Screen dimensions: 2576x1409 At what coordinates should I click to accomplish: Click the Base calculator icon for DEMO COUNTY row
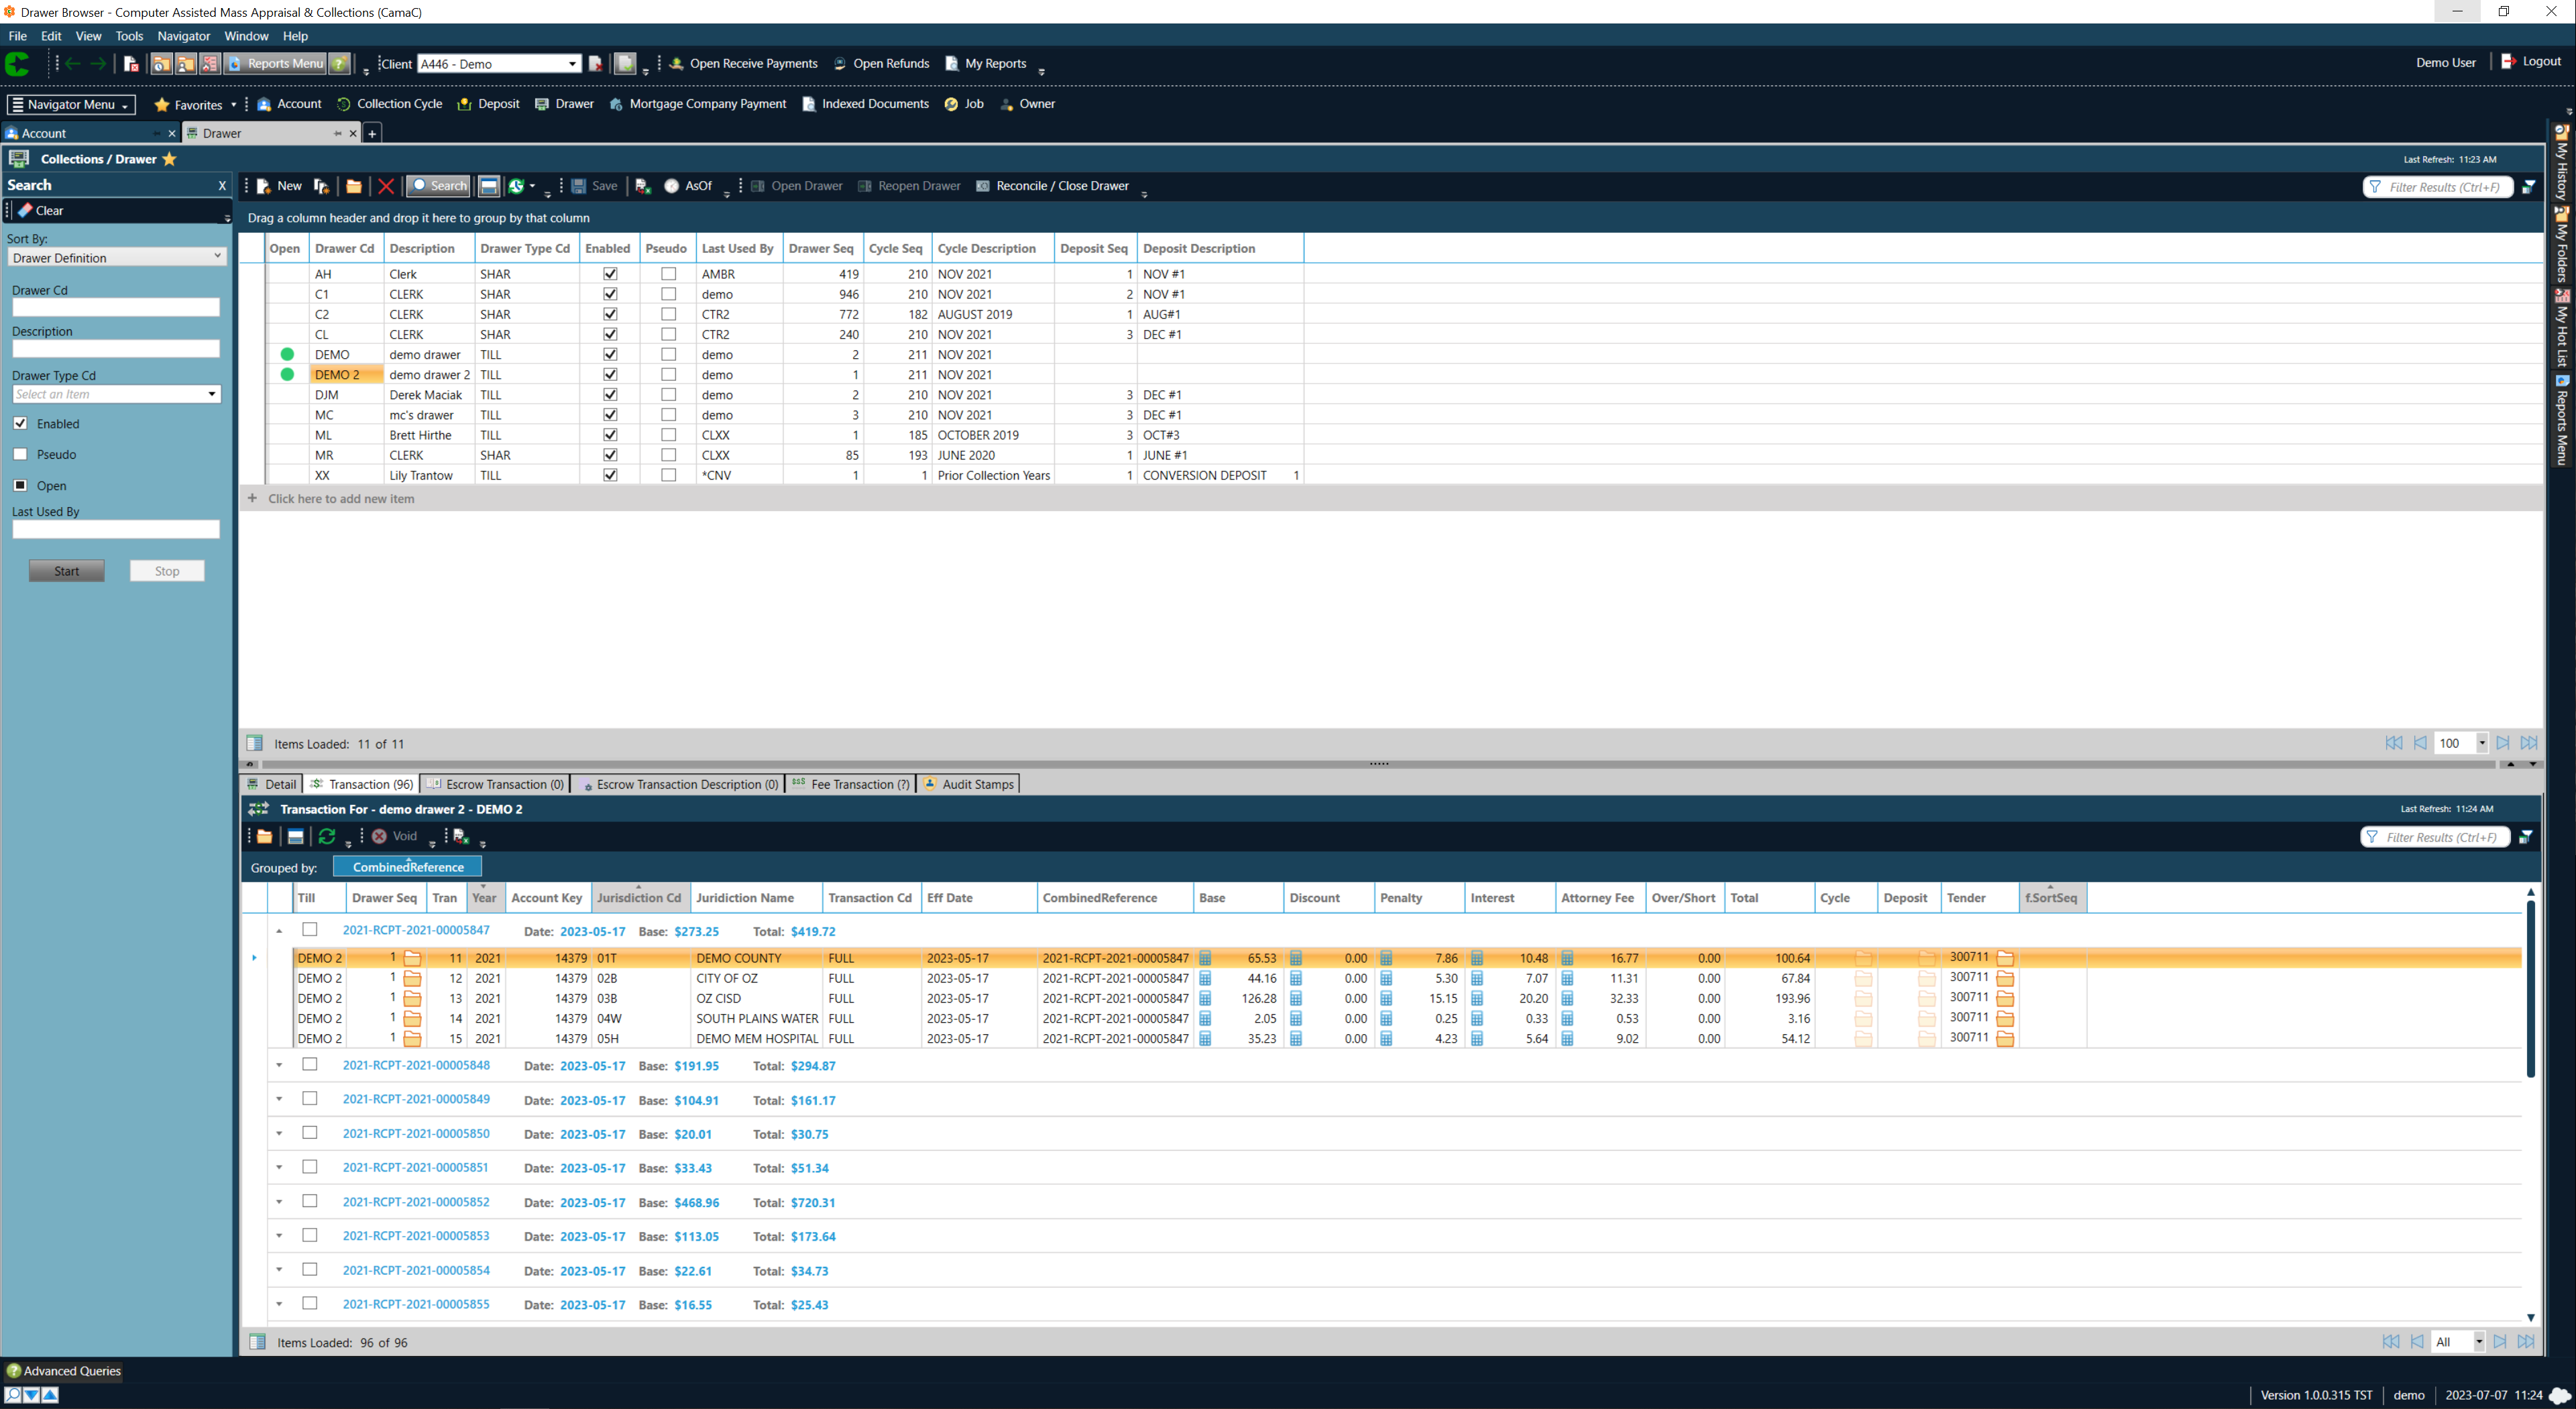(x=1205, y=958)
